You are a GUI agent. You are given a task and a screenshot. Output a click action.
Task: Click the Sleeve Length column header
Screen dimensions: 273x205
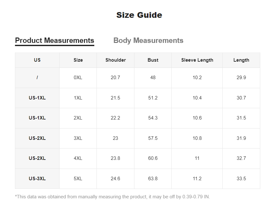pos(197,60)
